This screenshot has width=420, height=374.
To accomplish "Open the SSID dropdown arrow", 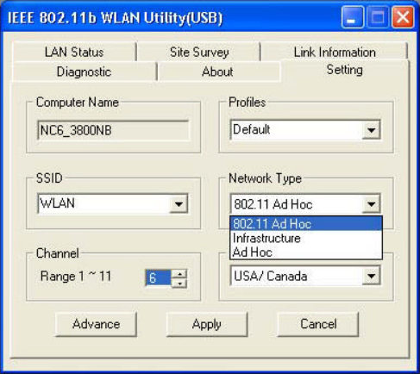I will point(179,204).
